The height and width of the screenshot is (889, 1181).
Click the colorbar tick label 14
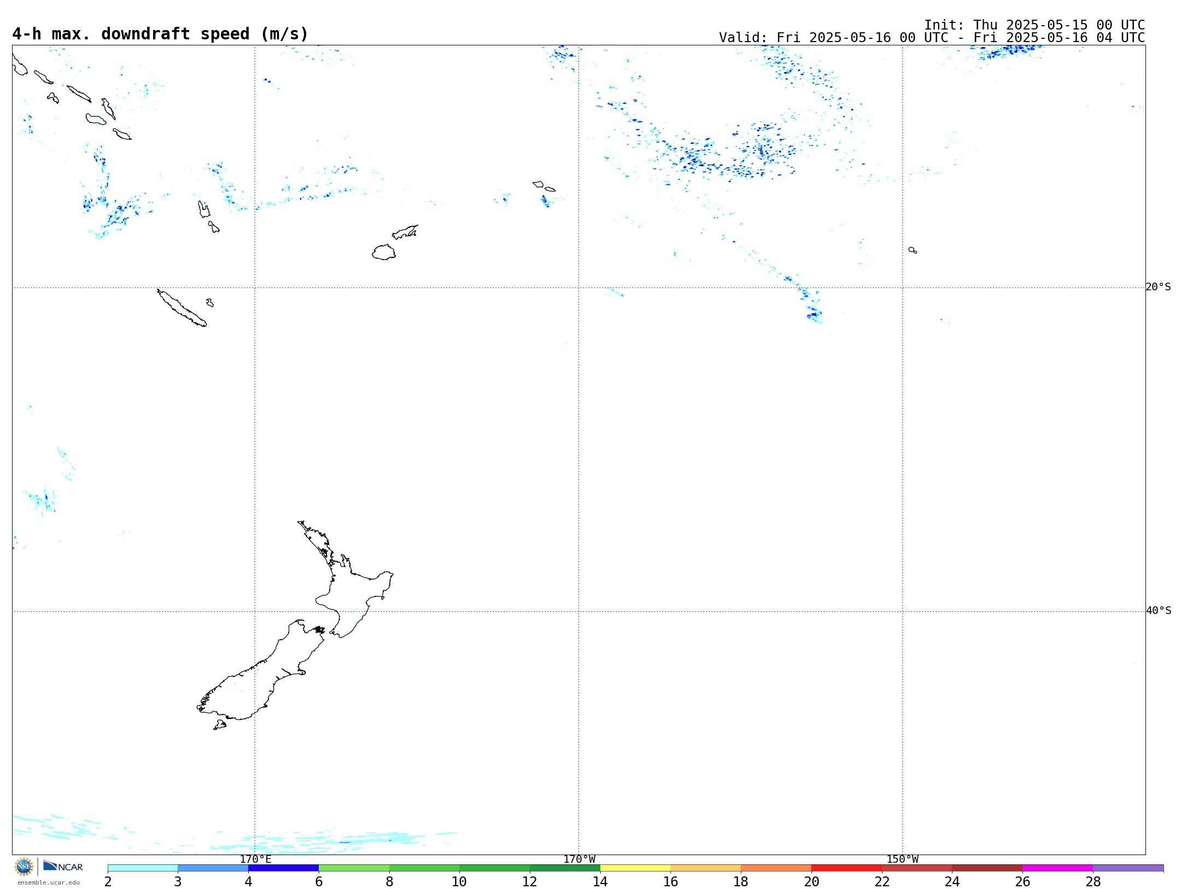[x=600, y=881]
